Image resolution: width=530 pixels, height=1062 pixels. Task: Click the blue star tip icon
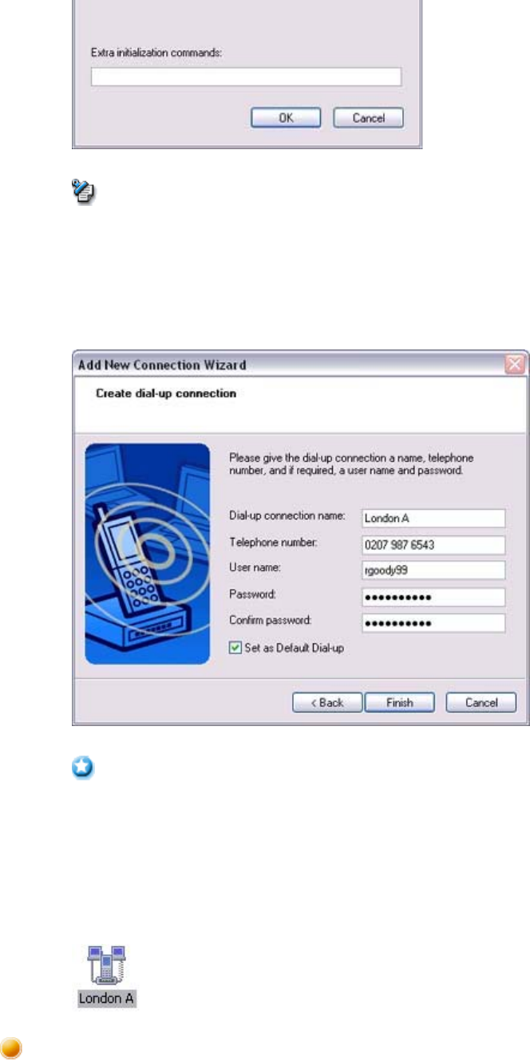[x=85, y=768]
